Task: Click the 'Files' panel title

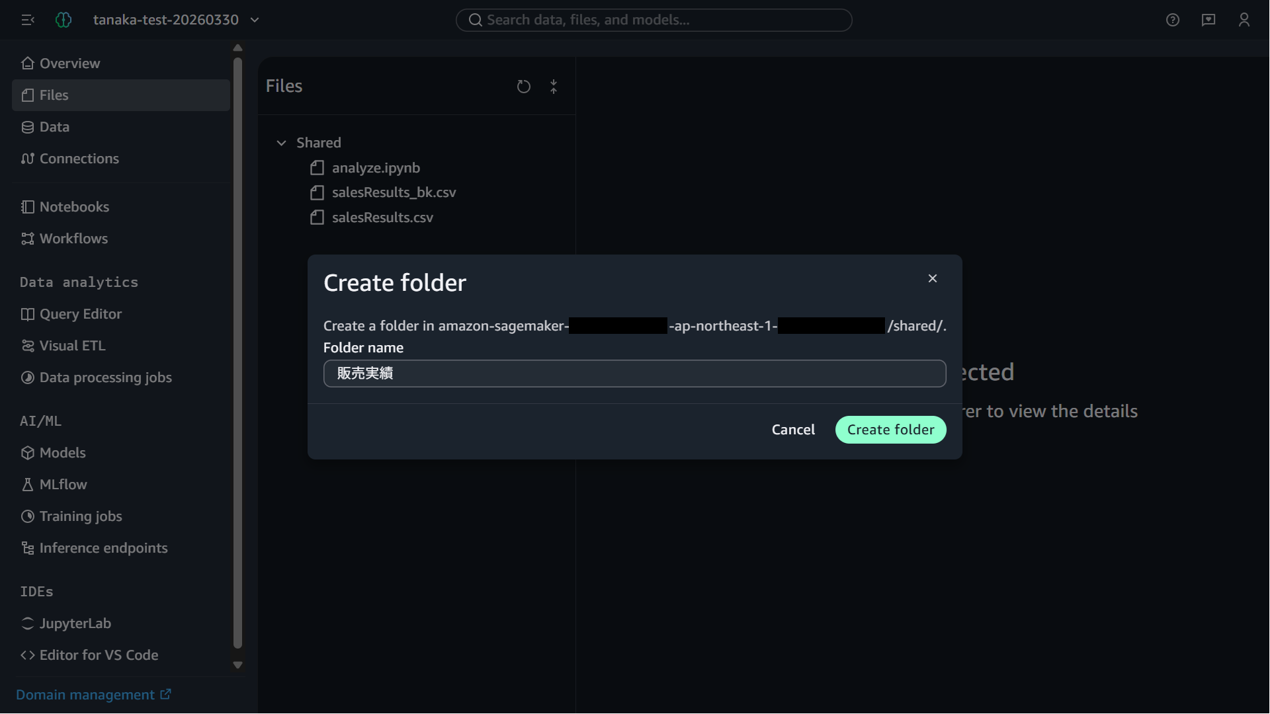Action: [284, 86]
